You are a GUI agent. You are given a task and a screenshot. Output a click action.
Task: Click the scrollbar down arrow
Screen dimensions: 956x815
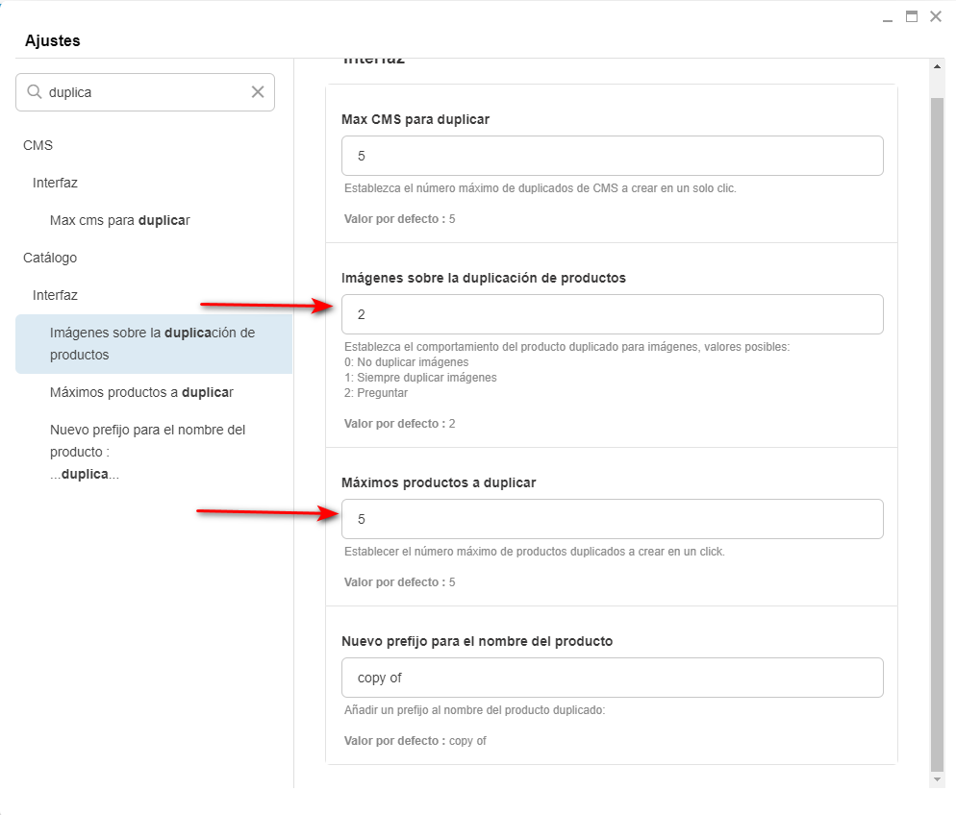coord(937,779)
